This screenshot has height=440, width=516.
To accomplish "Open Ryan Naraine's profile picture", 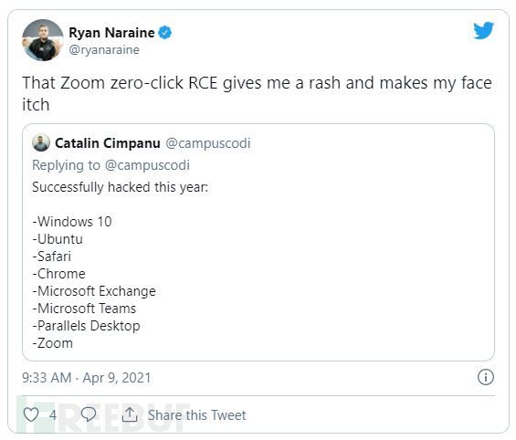I will 43,40.
